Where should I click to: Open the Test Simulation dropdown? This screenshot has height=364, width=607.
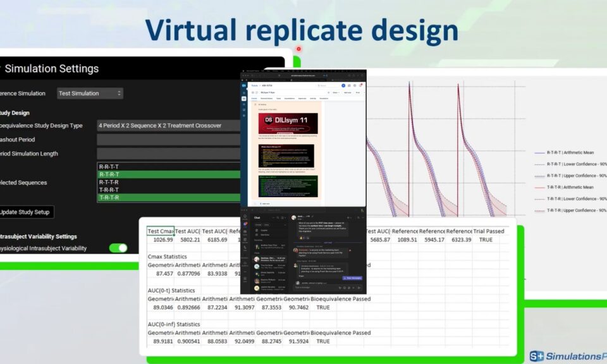coord(89,94)
